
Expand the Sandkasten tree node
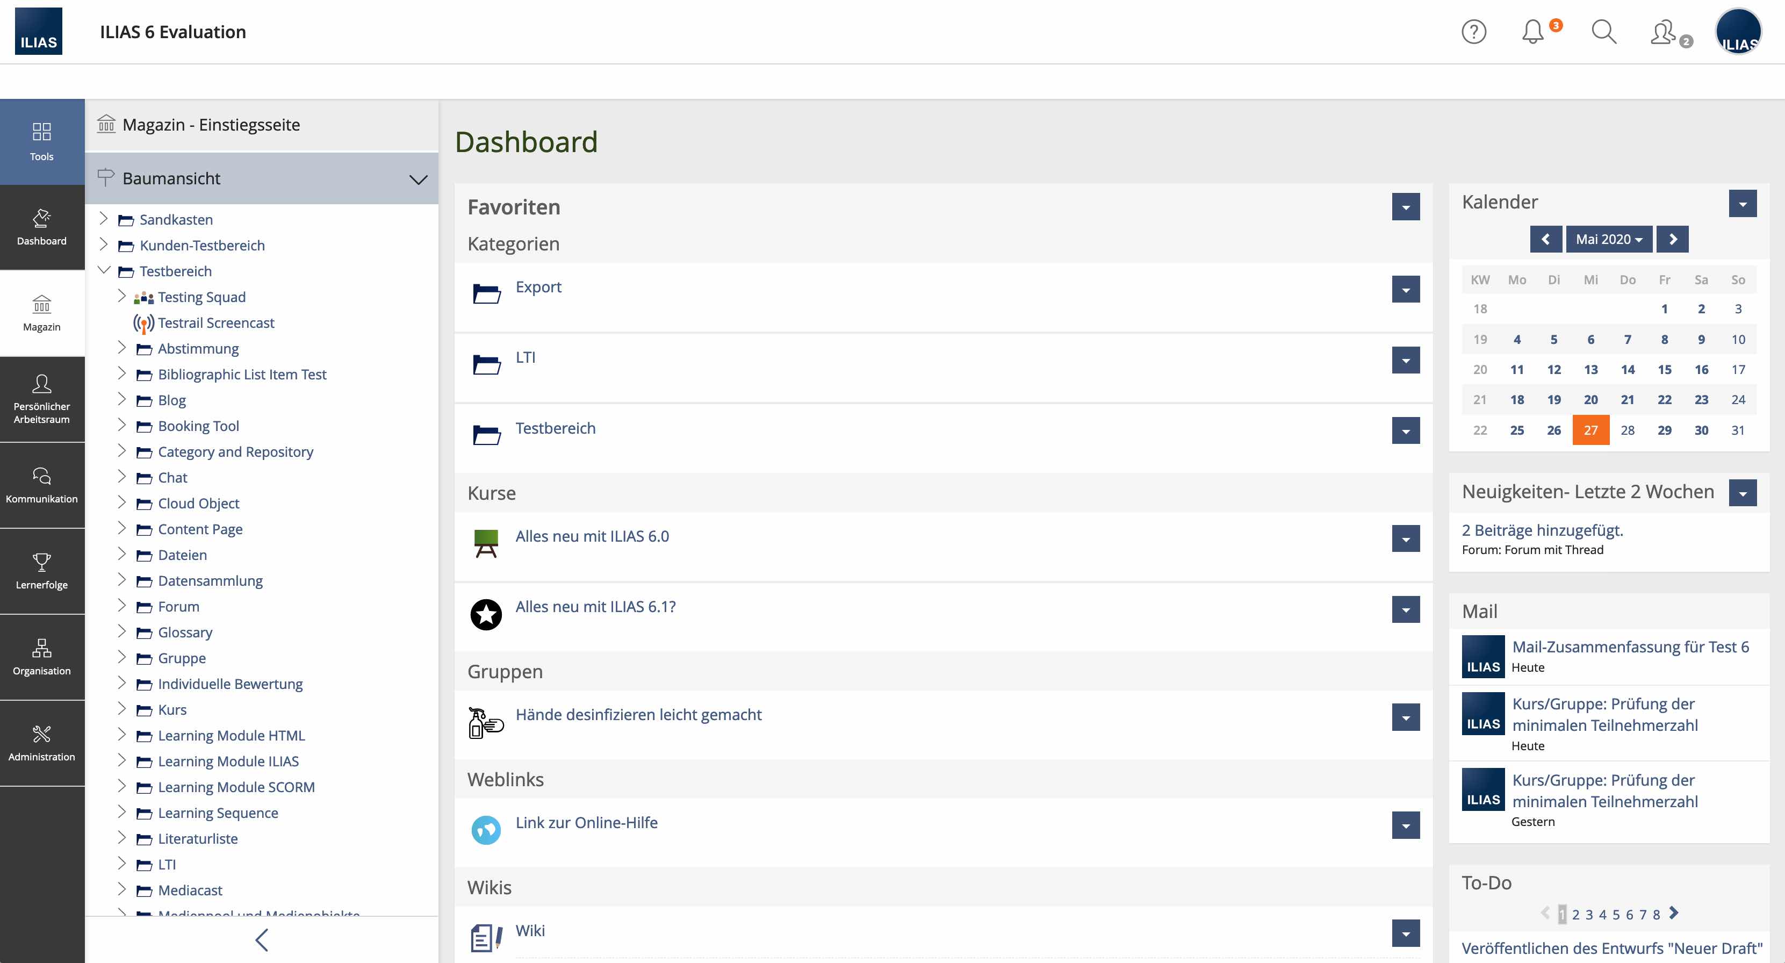pyautogui.click(x=104, y=219)
